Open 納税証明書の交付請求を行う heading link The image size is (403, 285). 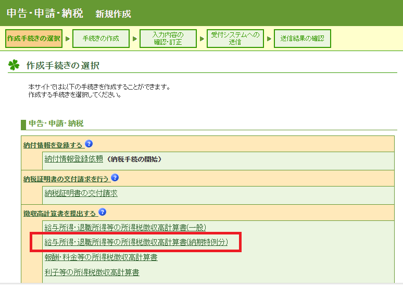(66, 179)
